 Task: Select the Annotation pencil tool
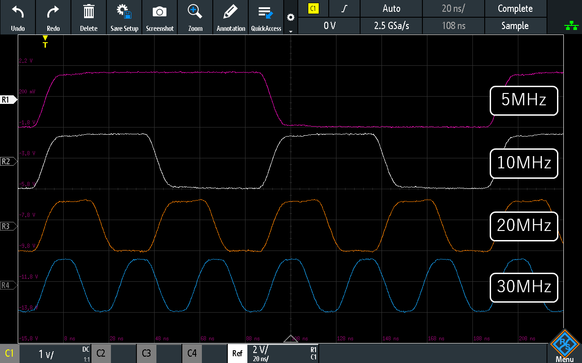pos(231,17)
